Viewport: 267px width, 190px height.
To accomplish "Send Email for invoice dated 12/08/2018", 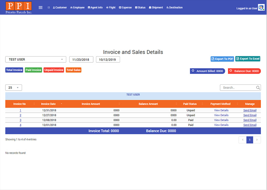I will pyautogui.click(x=250, y=120).
